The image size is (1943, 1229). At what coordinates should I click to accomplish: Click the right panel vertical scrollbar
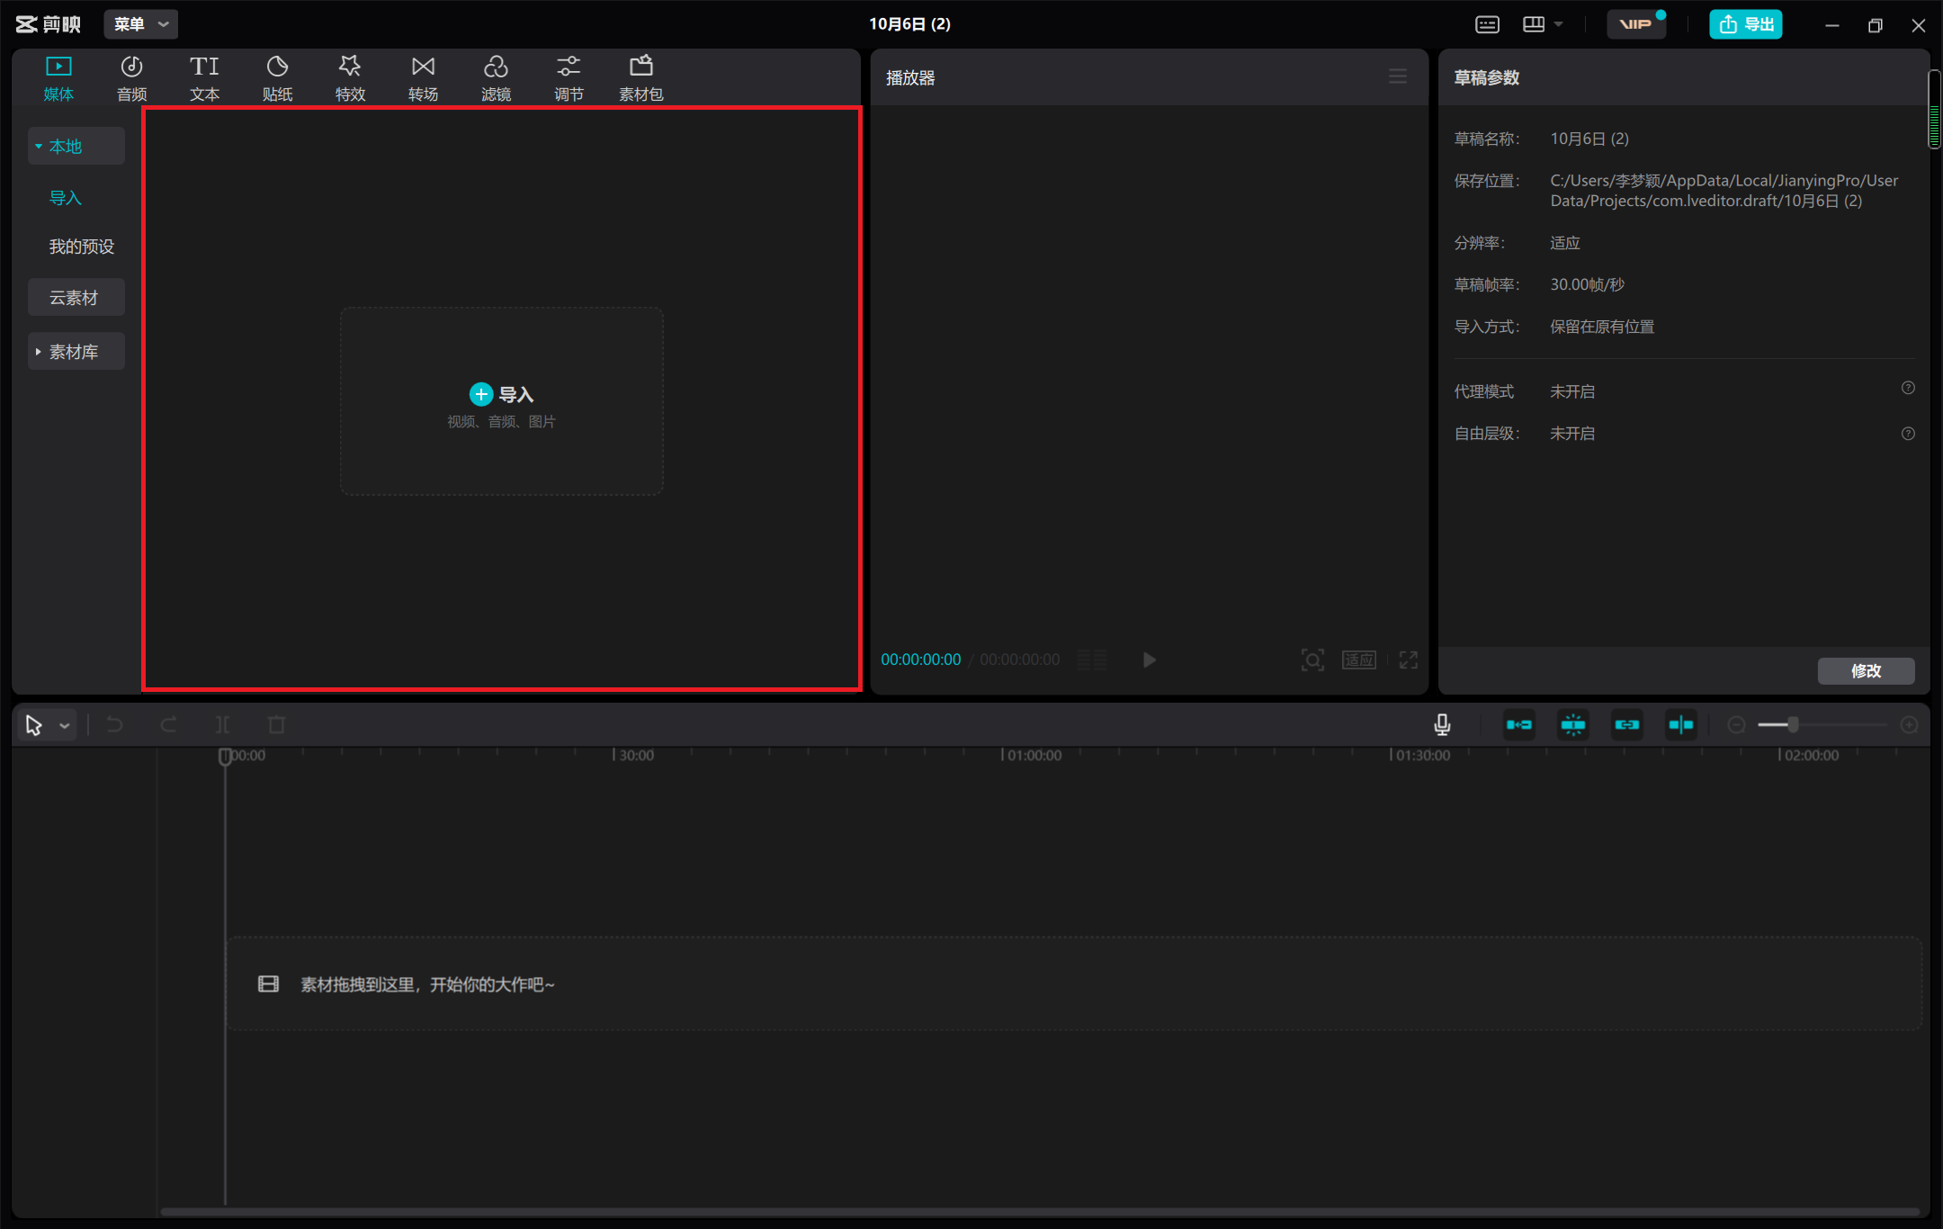point(1934,108)
